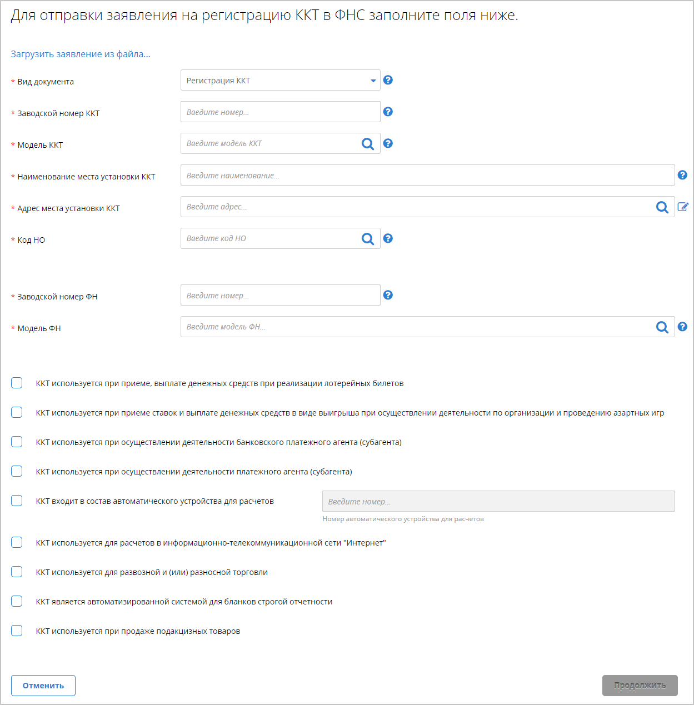Select checkbox for развозной и разносной торговли
The image size is (694, 705).
pyautogui.click(x=17, y=572)
